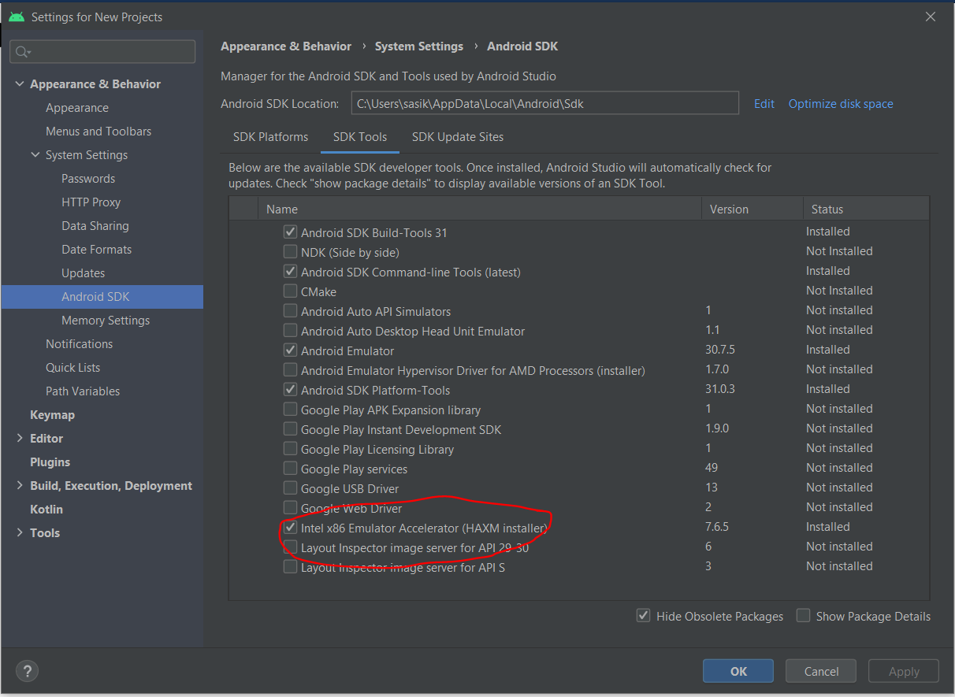Select Date Formats in sidebar
Screen dimensions: 955x697
97,250
